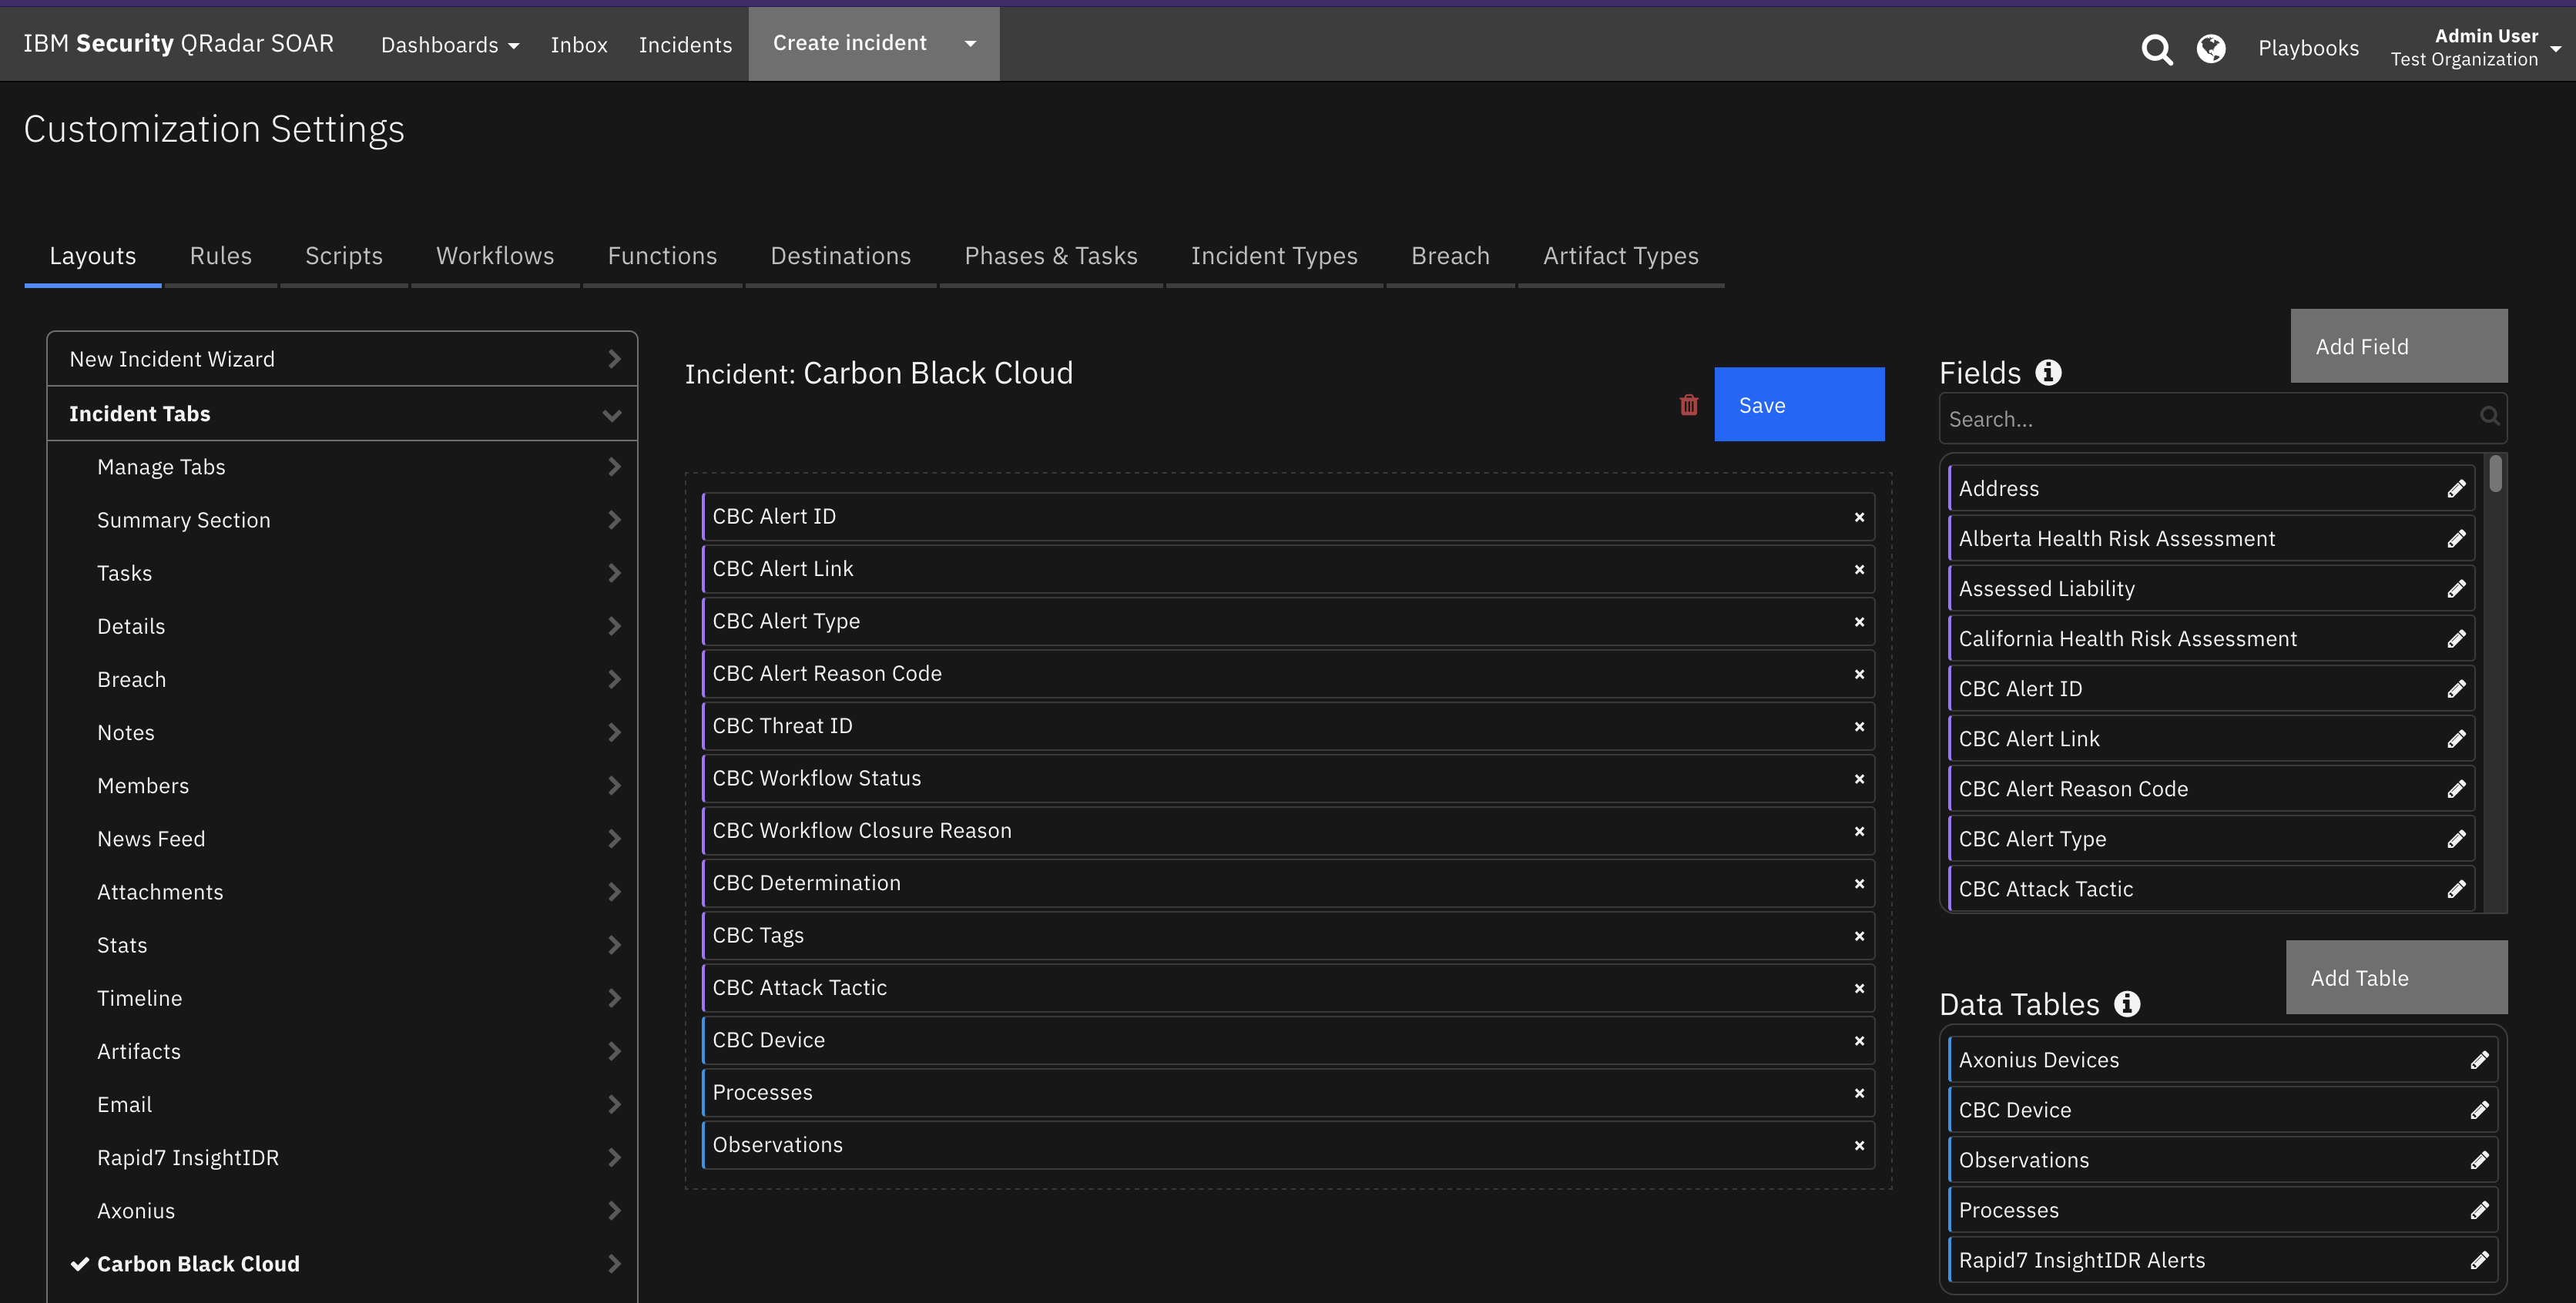This screenshot has height=1303, width=2576.
Task: Edit CBC Attack Tactic field pencil
Action: [x=2456, y=889]
